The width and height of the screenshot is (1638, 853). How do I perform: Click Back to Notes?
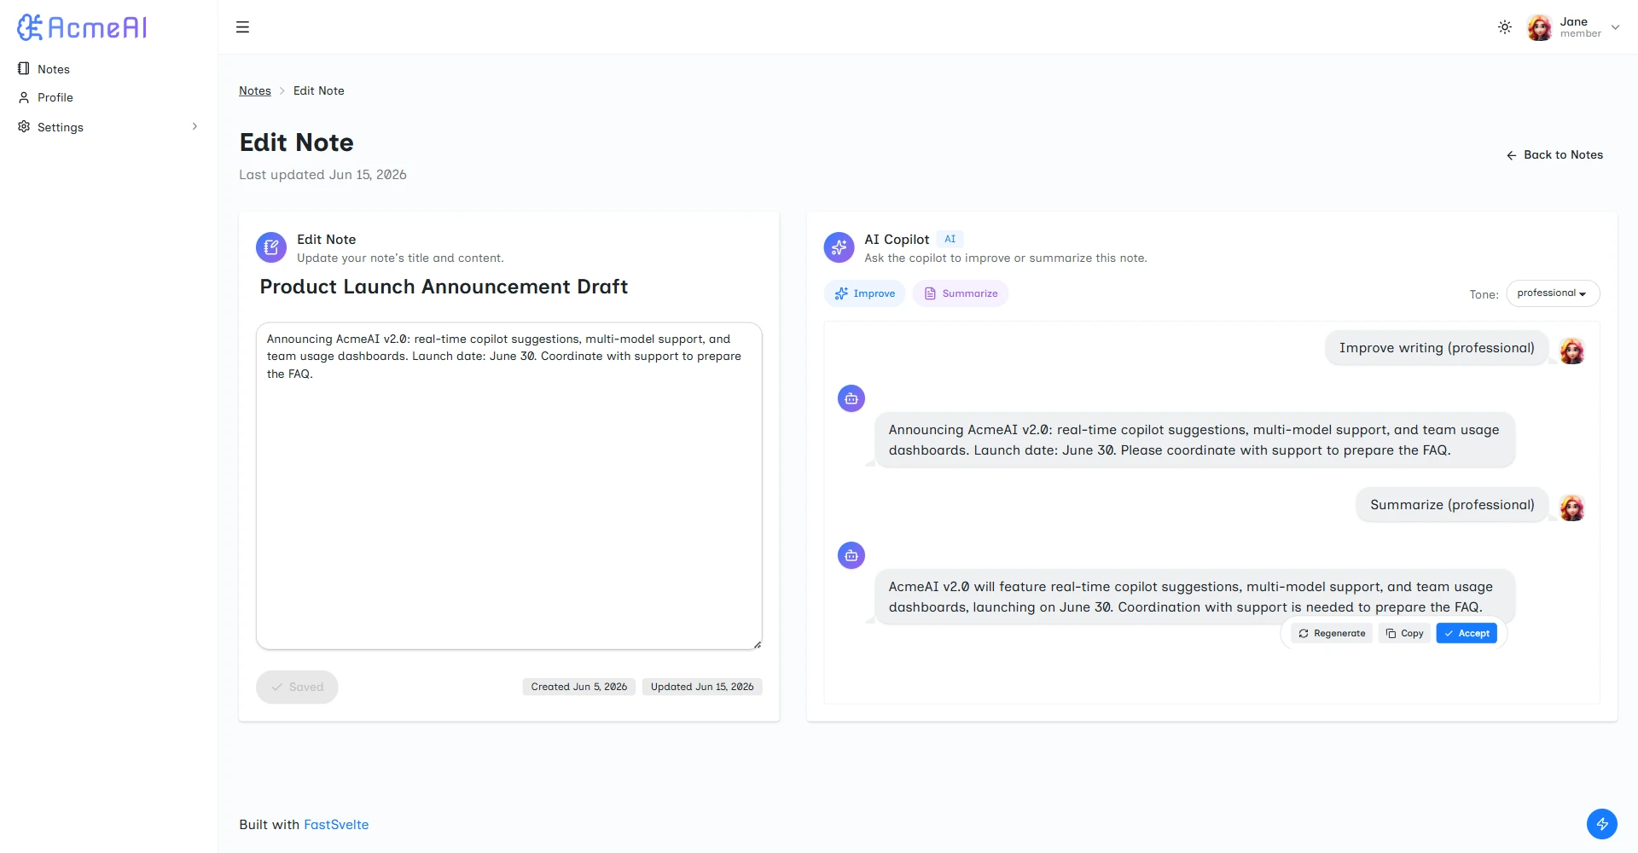click(1554, 154)
